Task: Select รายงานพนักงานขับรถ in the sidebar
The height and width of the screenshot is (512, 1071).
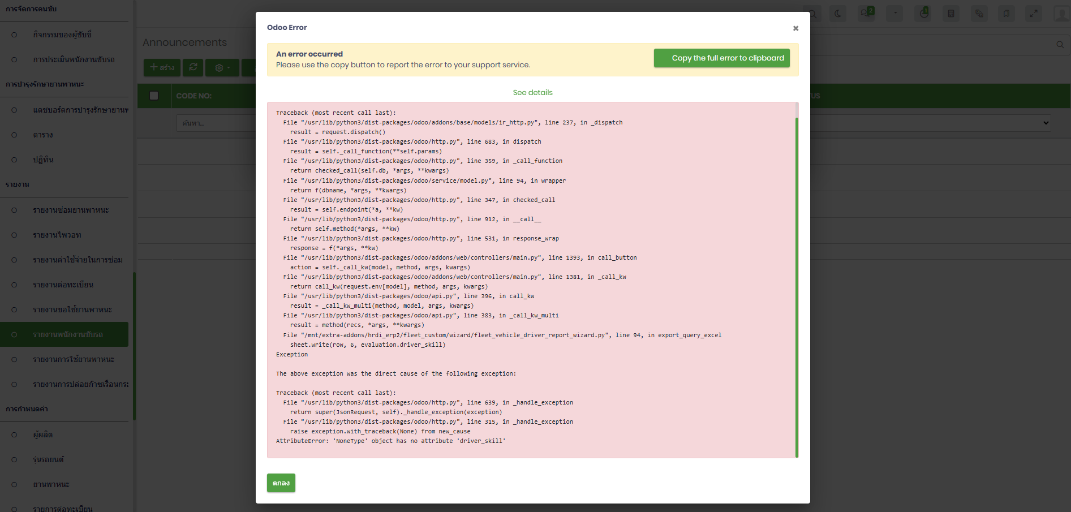Action: click(67, 334)
